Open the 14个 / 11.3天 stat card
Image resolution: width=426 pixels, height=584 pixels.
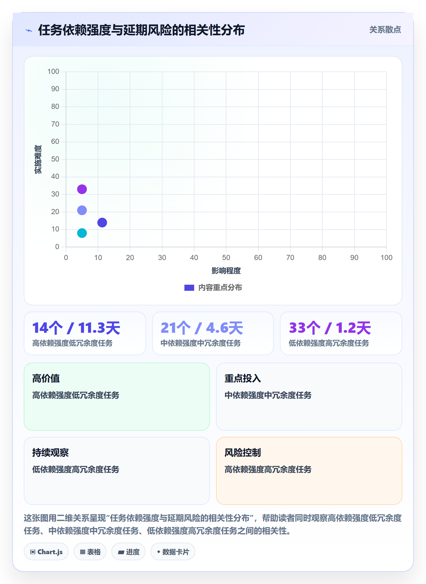click(85, 333)
